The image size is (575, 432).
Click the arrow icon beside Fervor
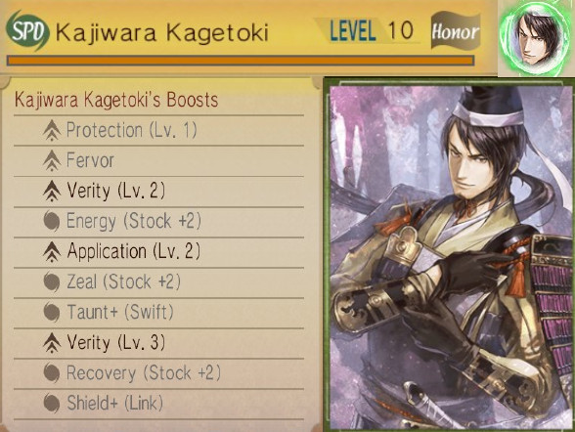point(52,161)
